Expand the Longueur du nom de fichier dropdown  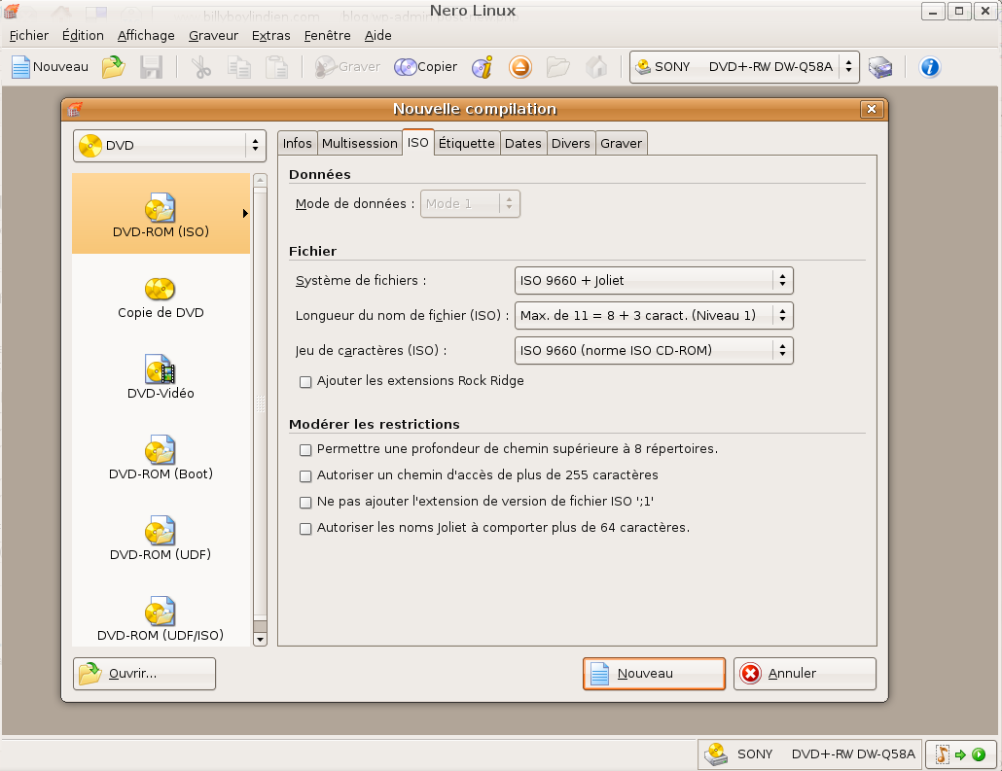[653, 316]
